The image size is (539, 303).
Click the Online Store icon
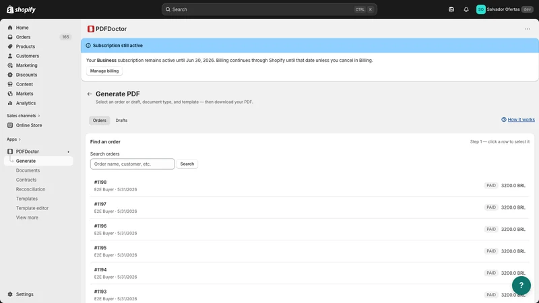(x=10, y=125)
